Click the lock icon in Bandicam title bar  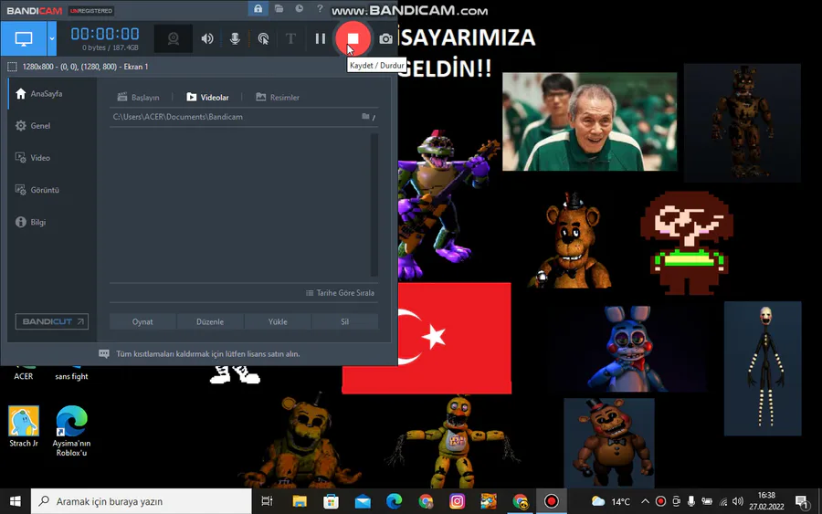[258, 8]
